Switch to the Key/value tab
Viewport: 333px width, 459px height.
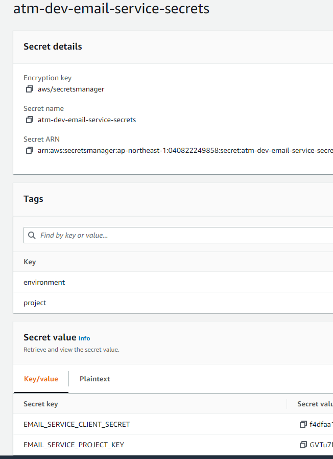click(41, 379)
